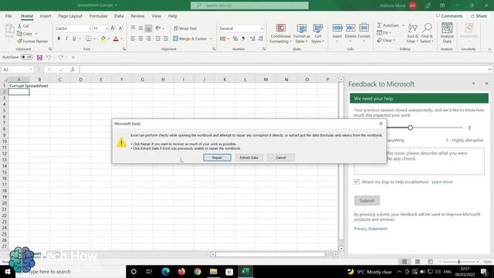Click the Repair button in dialog
Image resolution: width=494 pixels, height=278 pixels.
(x=217, y=158)
